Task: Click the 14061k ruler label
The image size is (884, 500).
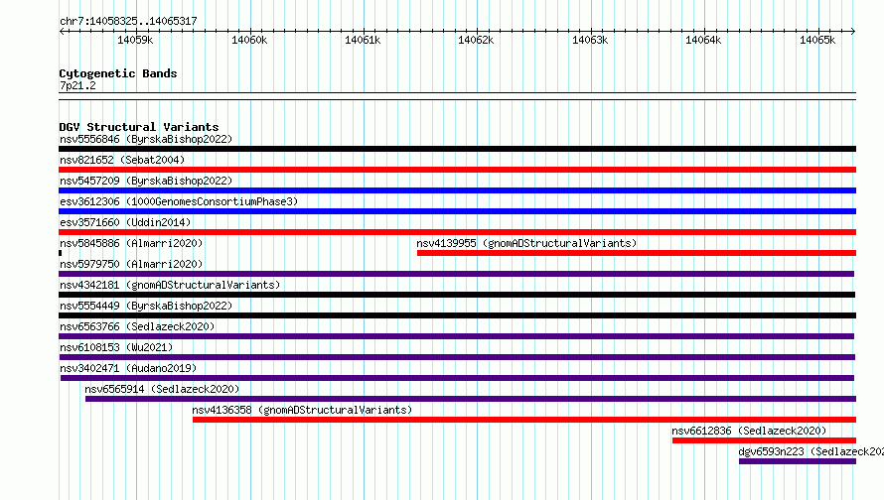Action: coord(363,40)
